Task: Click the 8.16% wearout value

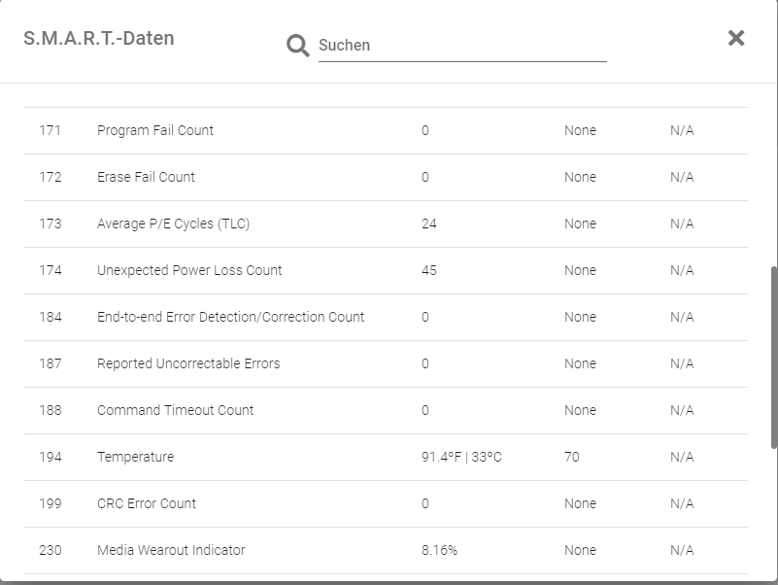Action: click(439, 550)
